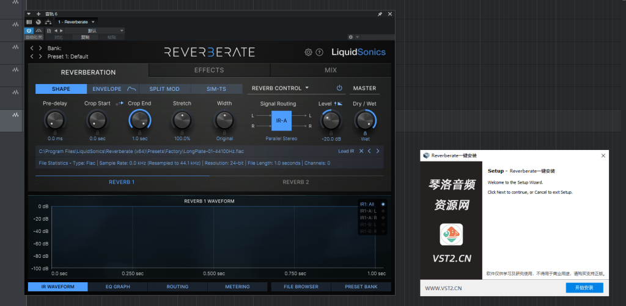Click the IR-A signal routing block
The height and width of the screenshot is (306, 626).
coord(281,121)
